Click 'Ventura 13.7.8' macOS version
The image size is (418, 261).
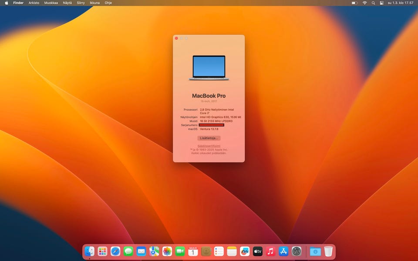[209, 129]
